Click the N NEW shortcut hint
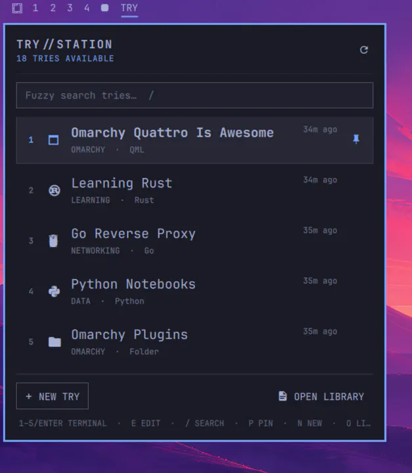This screenshot has width=412, height=473. pyautogui.click(x=309, y=423)
